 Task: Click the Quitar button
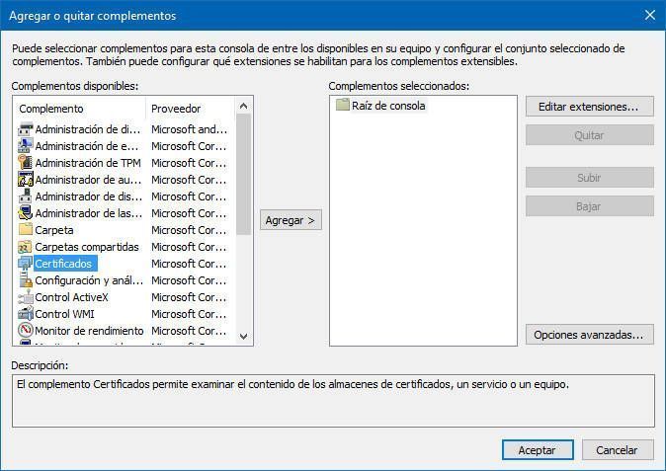pos(589,135)
